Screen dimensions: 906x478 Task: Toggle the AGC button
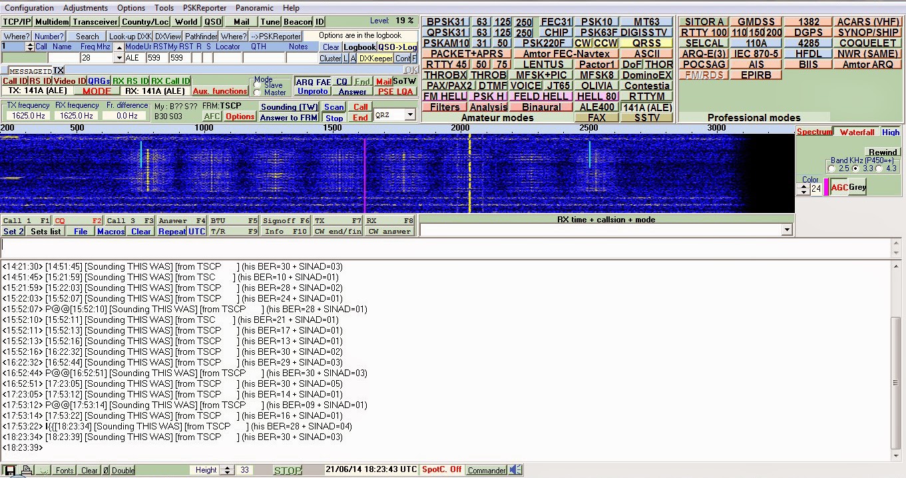(x=839, y=187)
